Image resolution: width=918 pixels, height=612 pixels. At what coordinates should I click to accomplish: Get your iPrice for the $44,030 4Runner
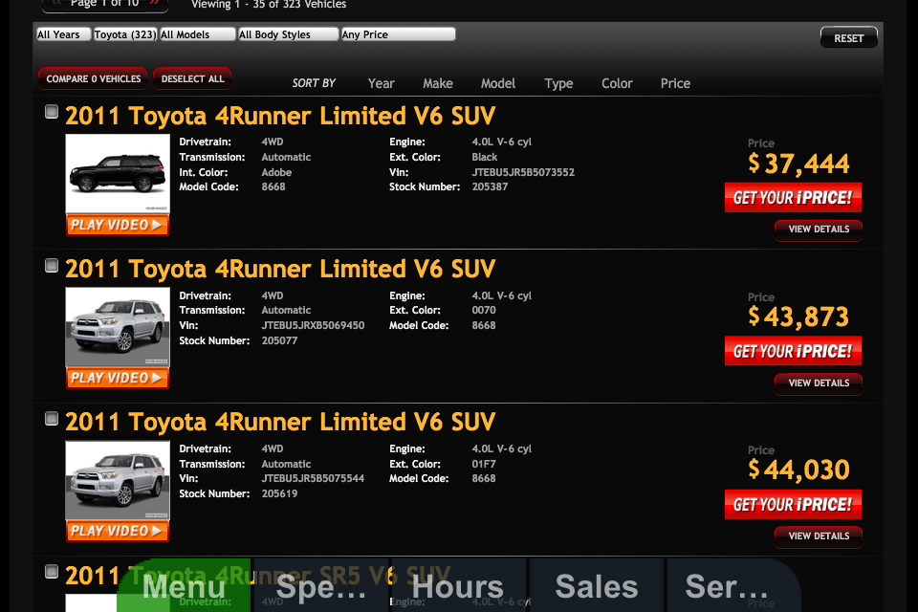[x=793, y=504]
